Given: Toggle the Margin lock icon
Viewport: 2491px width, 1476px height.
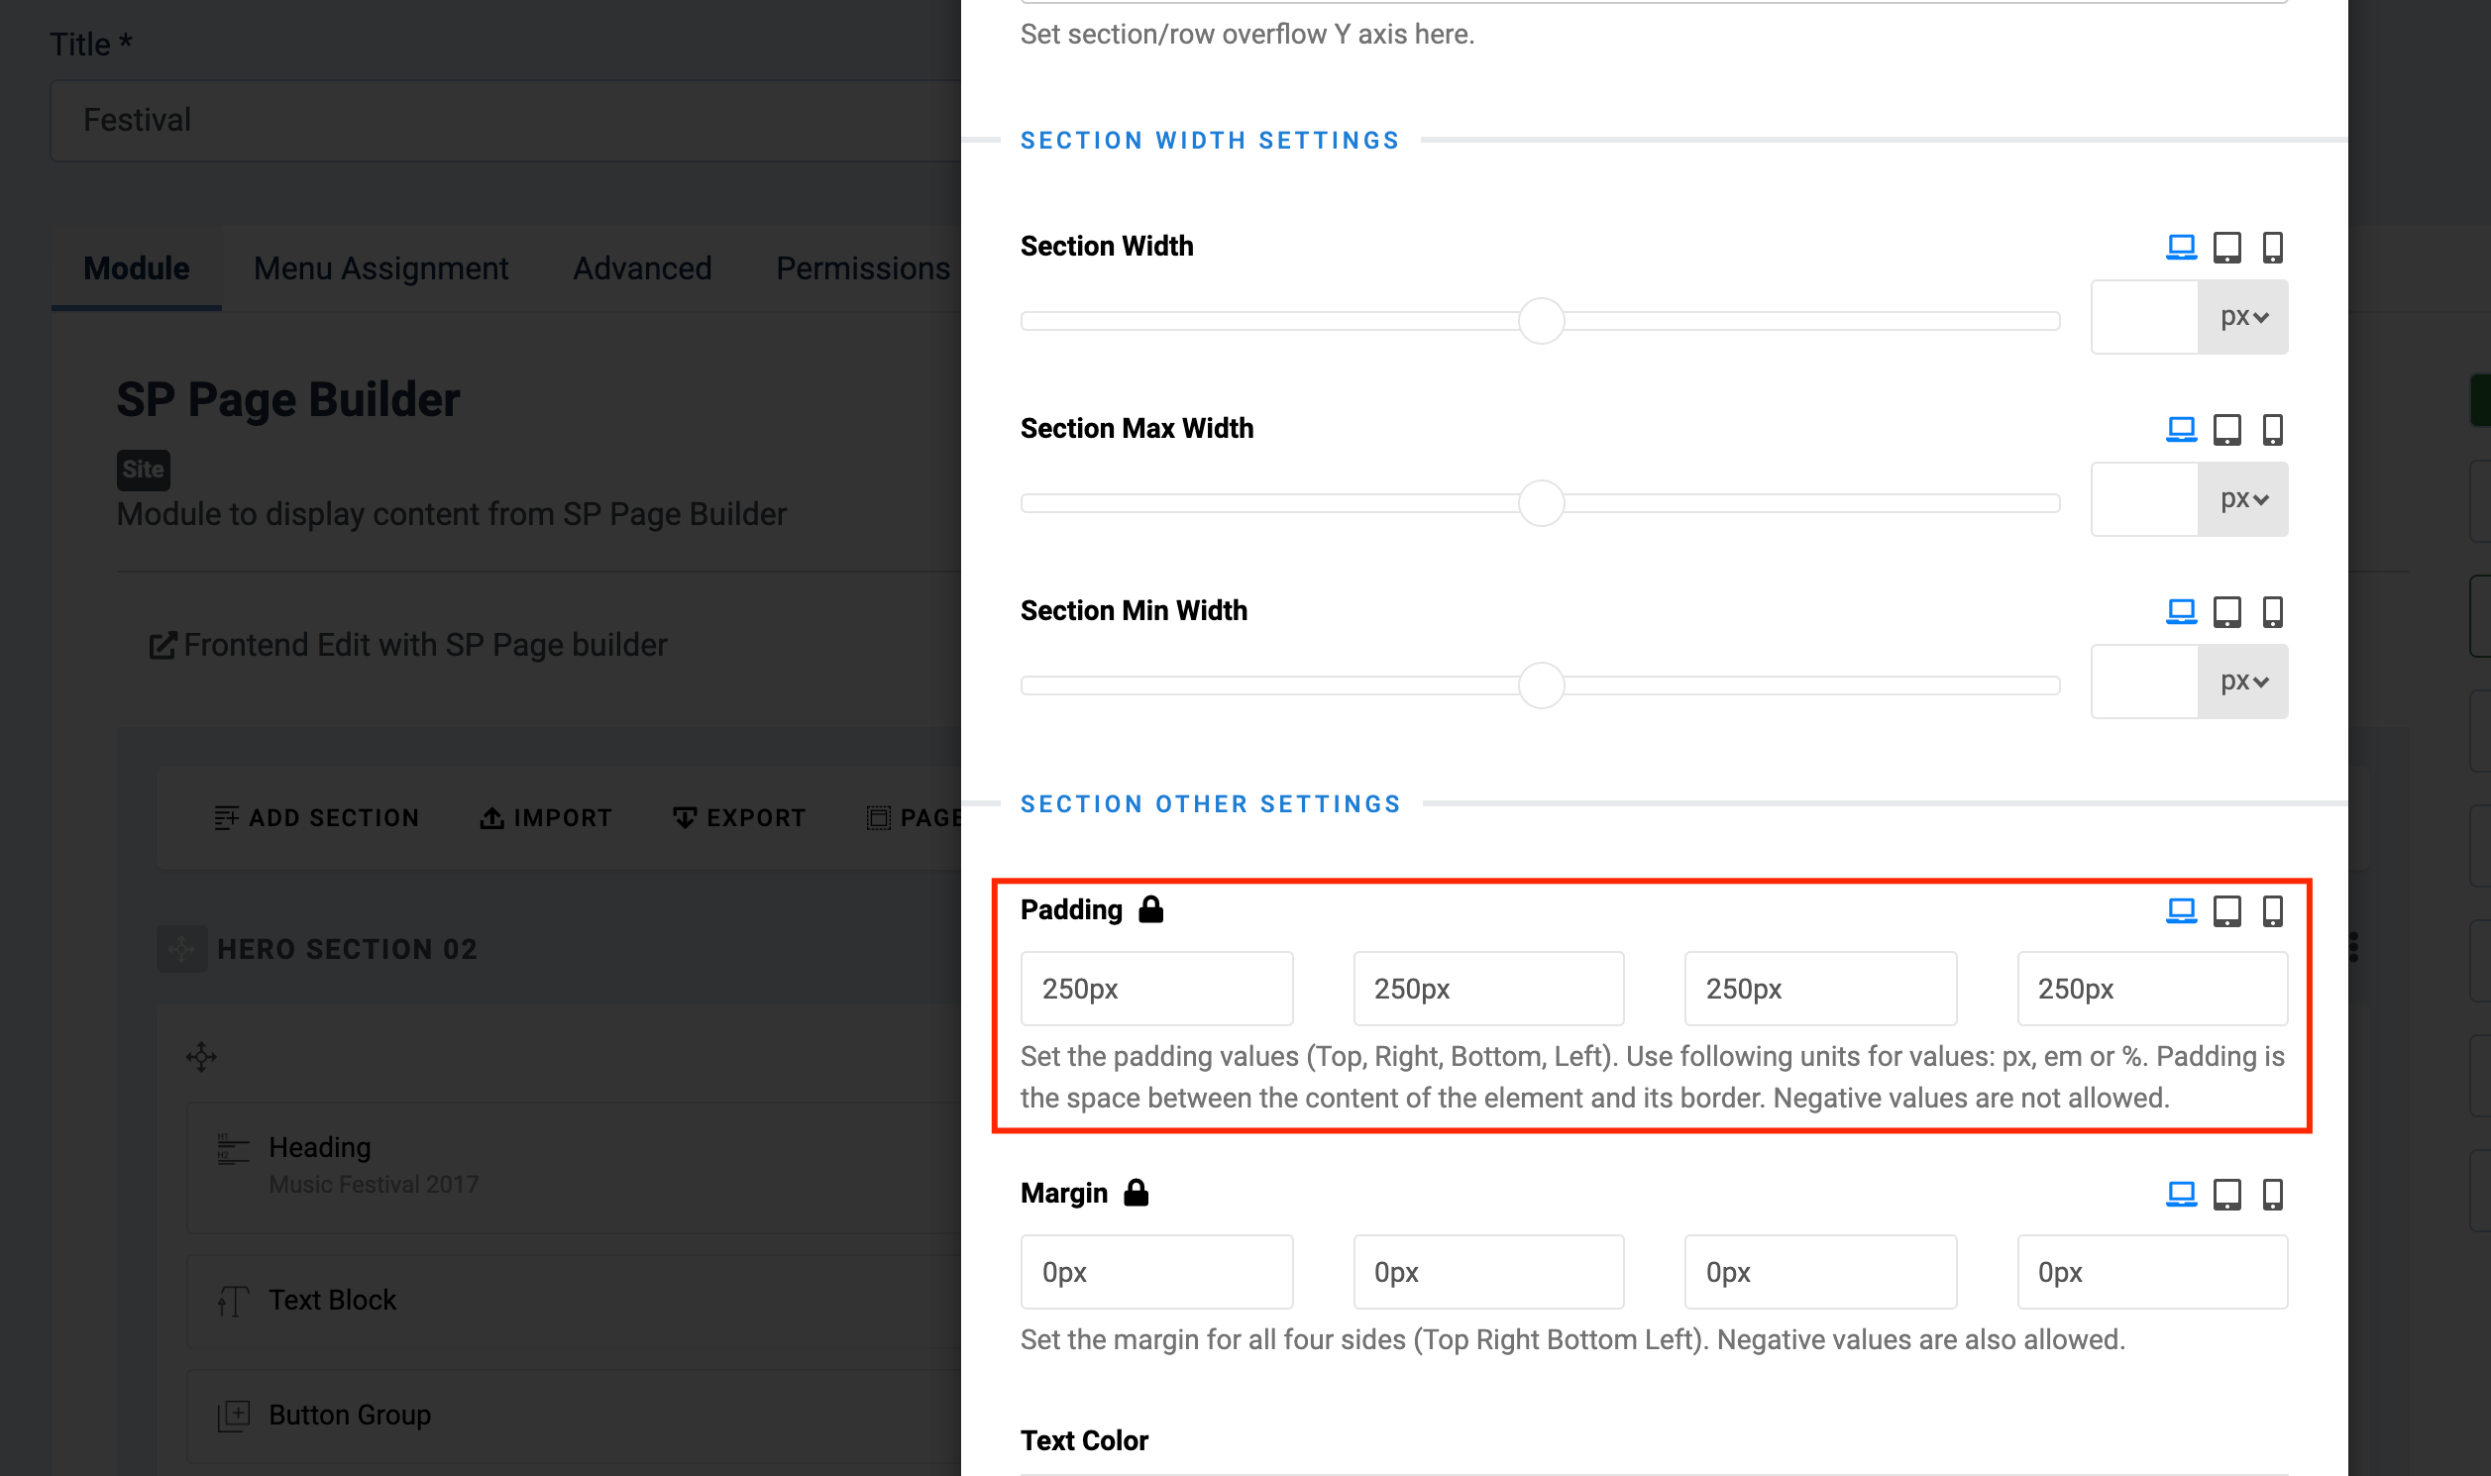Looking at the screenshot, I should tap(1137, 1192).
